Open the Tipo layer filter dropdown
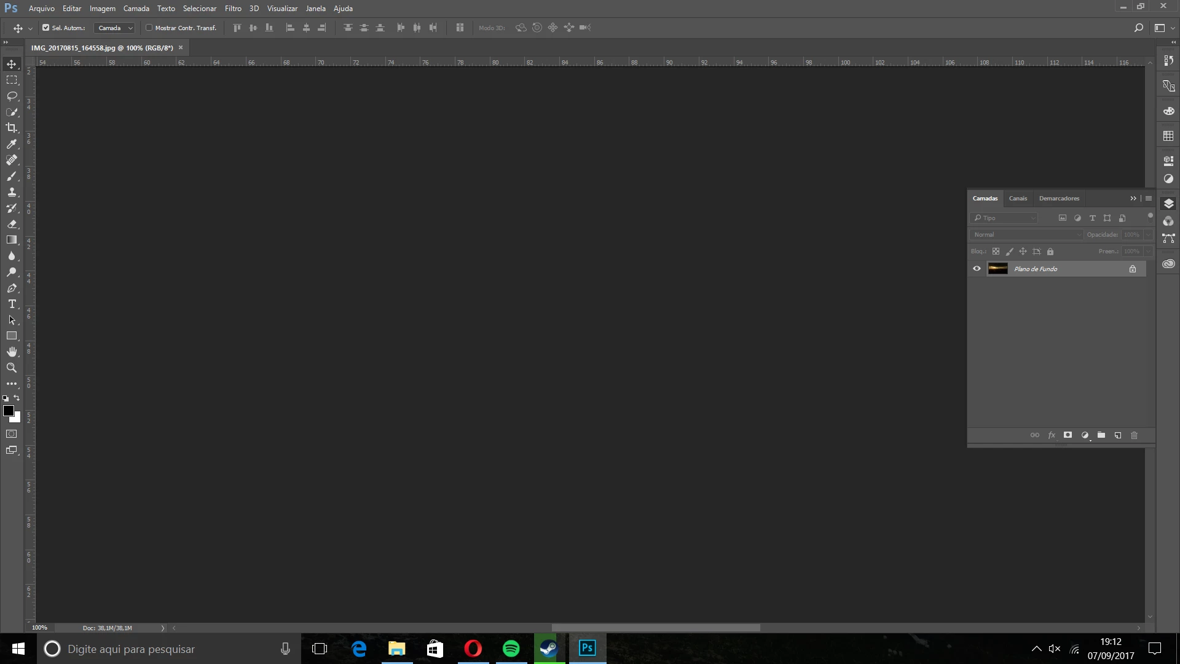This screenshot has width=1180, height=664. 1005,218
